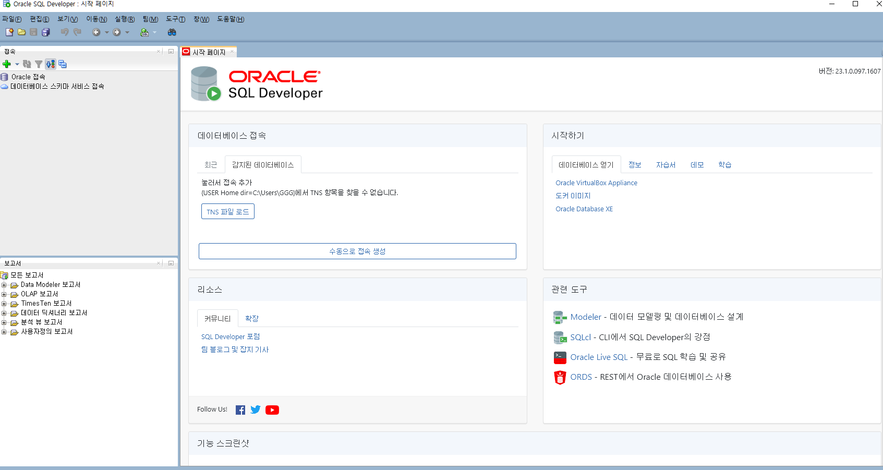Expand the Data Modeler 보고서 node
The height and width of the screenshot is (470, 883).
(4, 285)
